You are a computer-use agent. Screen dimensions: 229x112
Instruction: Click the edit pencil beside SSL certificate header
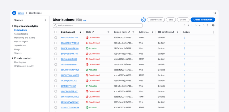click(173, 32)
